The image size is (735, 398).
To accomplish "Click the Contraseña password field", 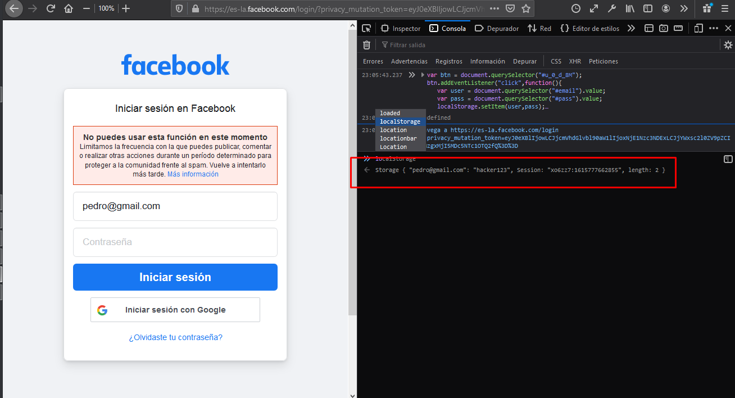I will click(175, 242).
